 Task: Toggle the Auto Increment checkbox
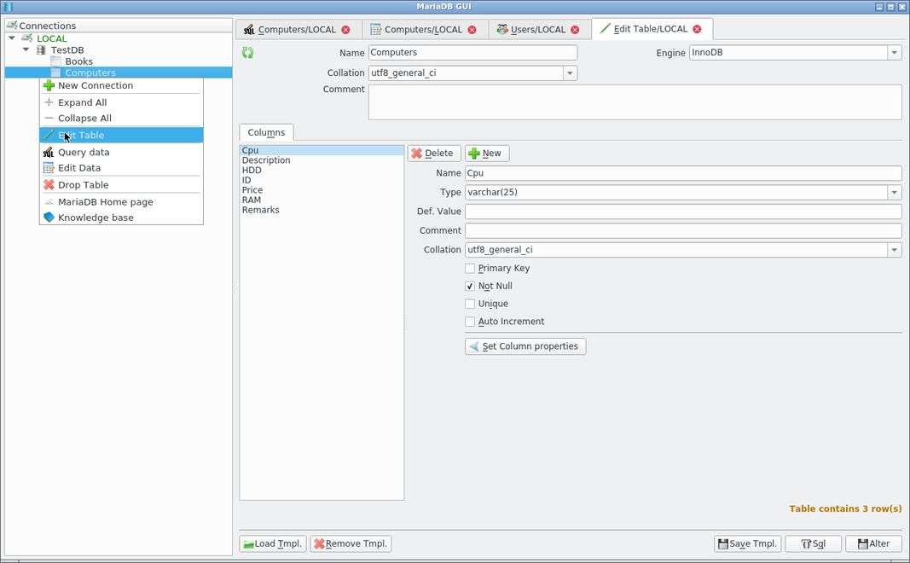point(470,322)
